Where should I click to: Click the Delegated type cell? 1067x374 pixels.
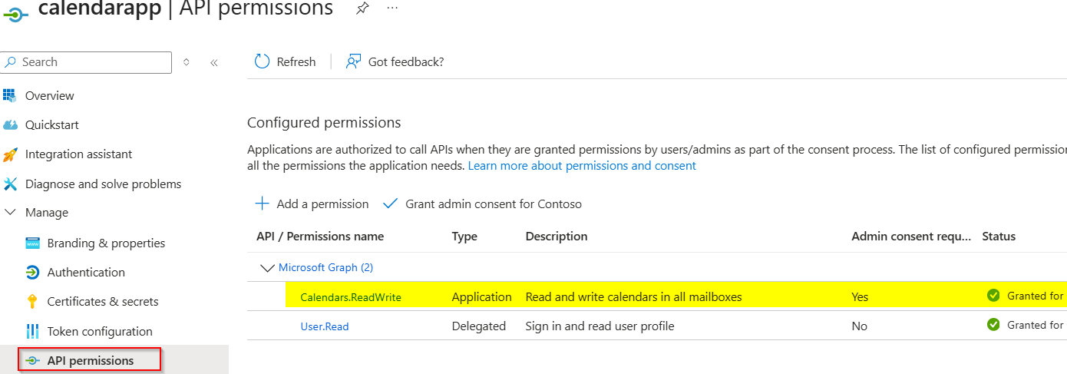pyautogui.click(x=479, y=326)
